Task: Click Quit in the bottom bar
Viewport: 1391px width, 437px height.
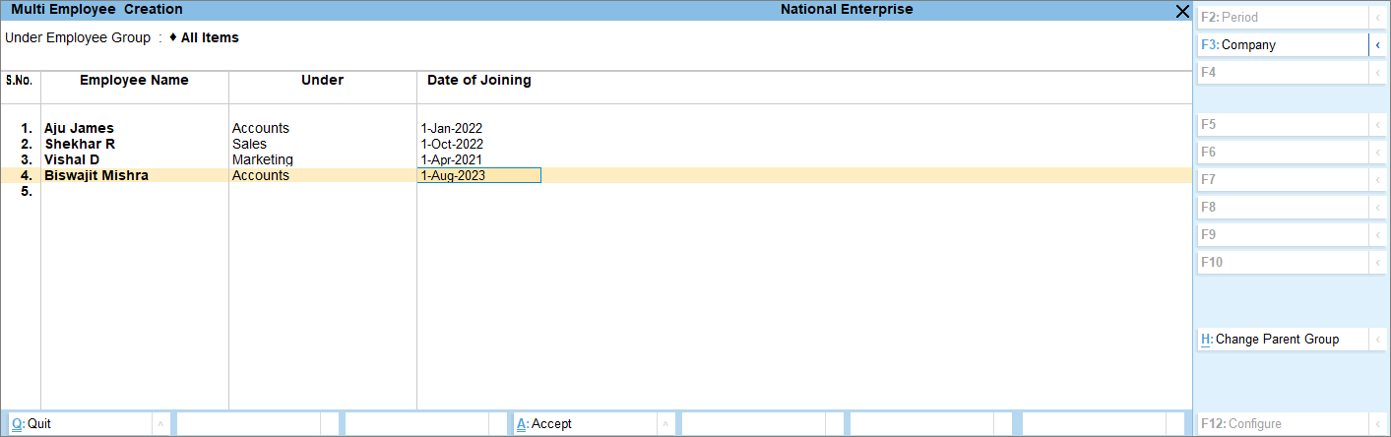Action: click(77, 424)
